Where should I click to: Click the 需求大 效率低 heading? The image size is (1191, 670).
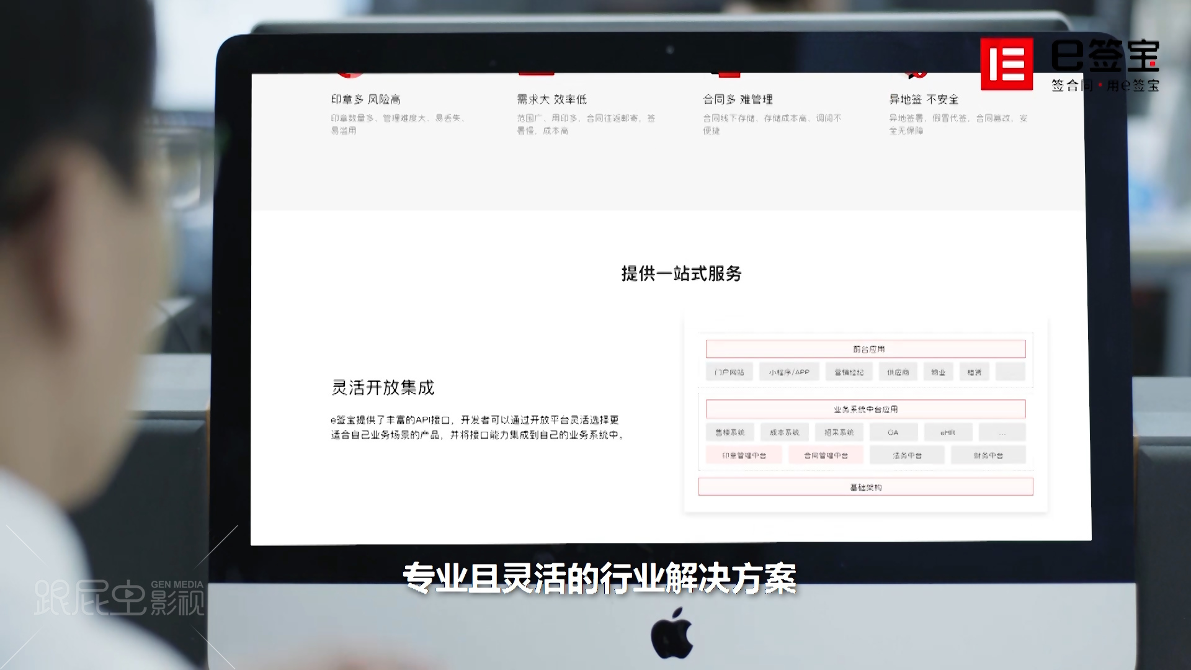click(551, 99)
